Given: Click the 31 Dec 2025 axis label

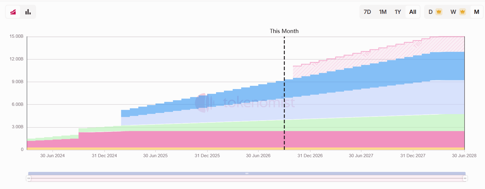Looking at the screenshot, I should tap(207, 156).
